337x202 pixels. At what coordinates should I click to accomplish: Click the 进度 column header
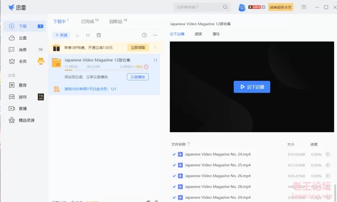pyautogui.click(x=314, y=144)
